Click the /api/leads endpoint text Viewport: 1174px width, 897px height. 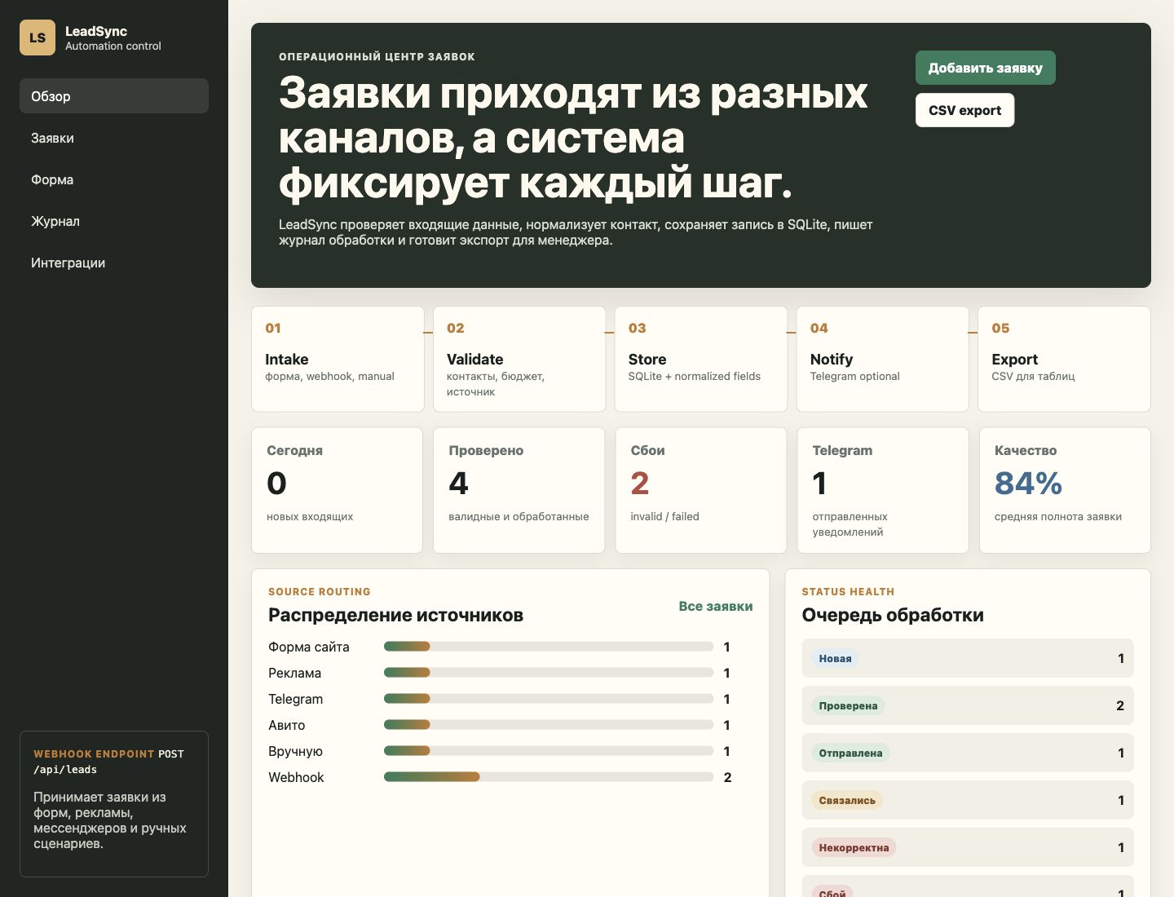pos(65,770)
